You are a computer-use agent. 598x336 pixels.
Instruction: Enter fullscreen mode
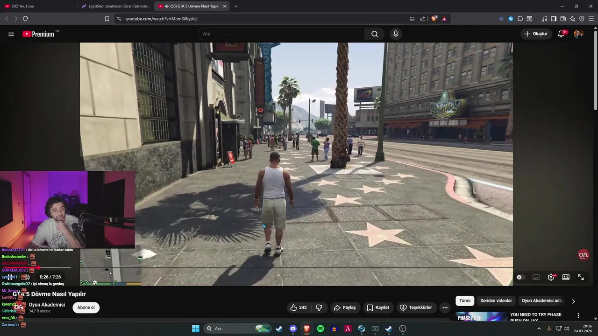click(581, 277)
